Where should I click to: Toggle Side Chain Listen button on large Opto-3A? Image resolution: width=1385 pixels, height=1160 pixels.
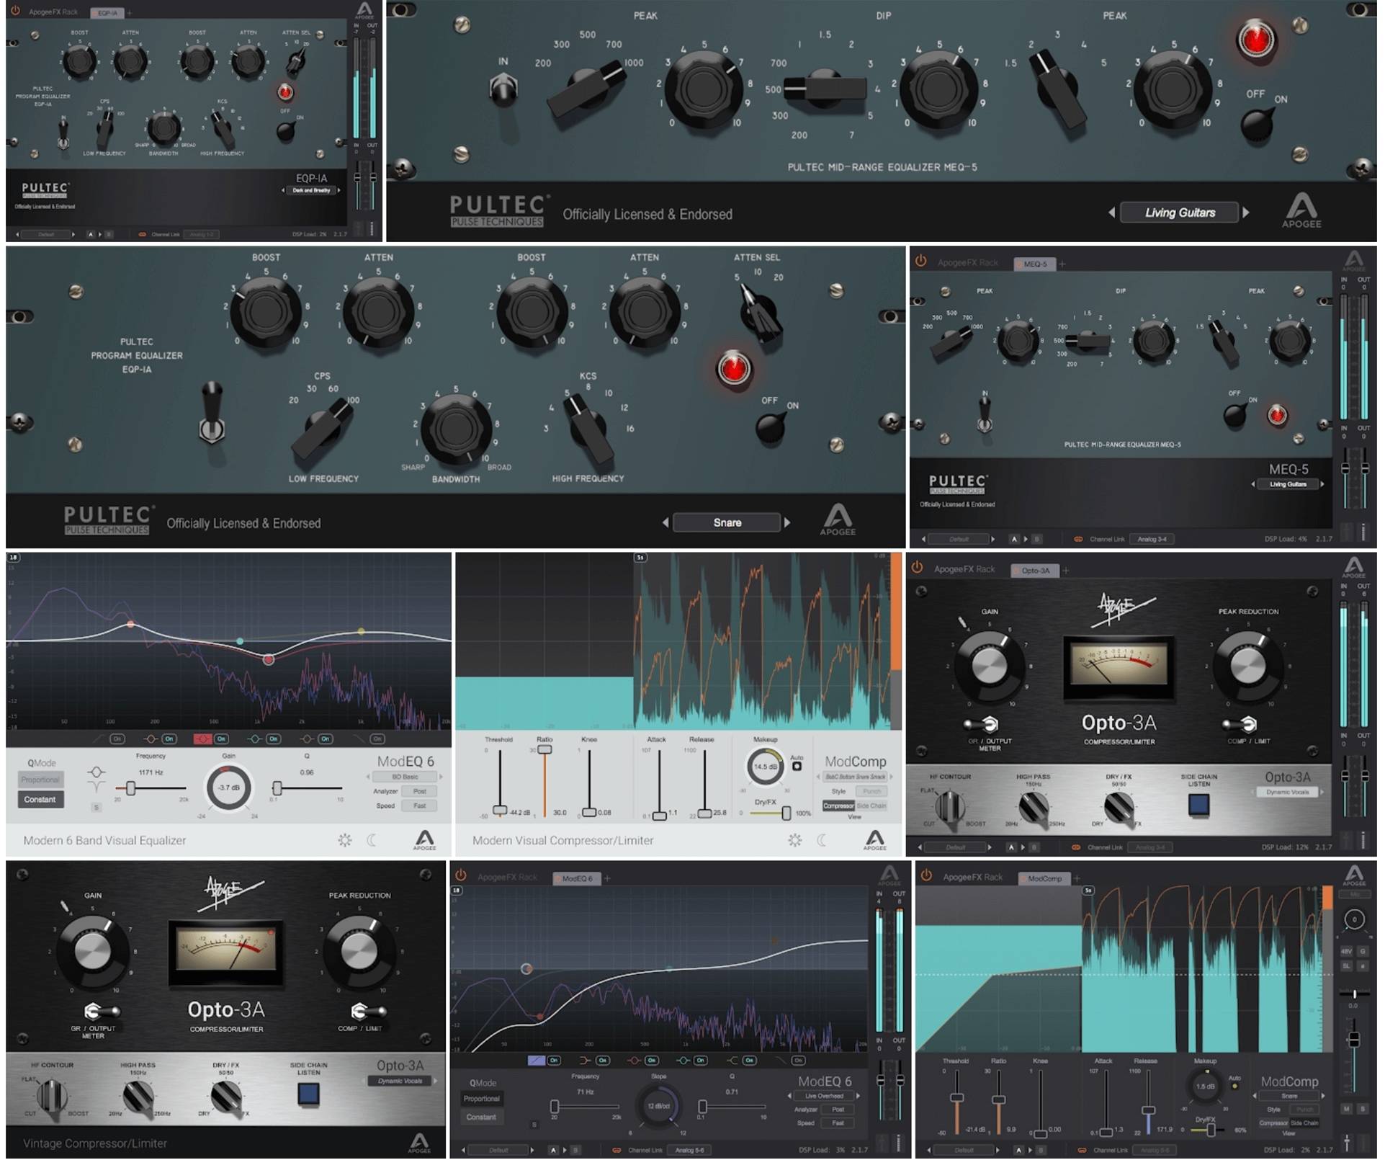tap(308, 1093)
